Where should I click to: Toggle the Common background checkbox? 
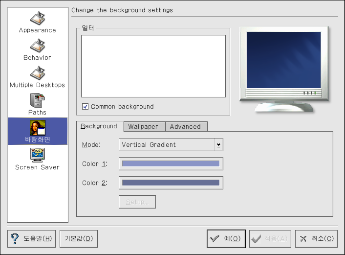pos(86,107)
